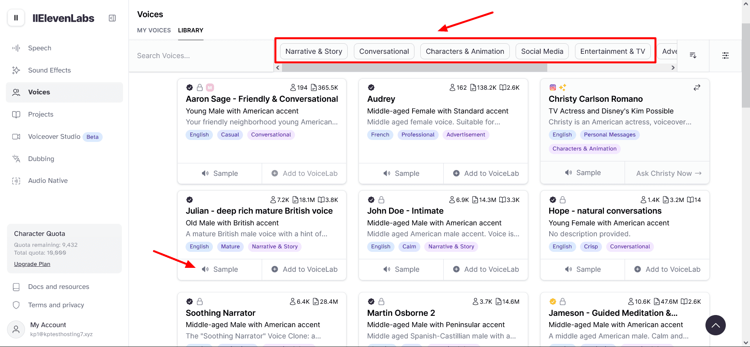Toggle the Conversational category filter
The image size is (750, 347).
384,51
